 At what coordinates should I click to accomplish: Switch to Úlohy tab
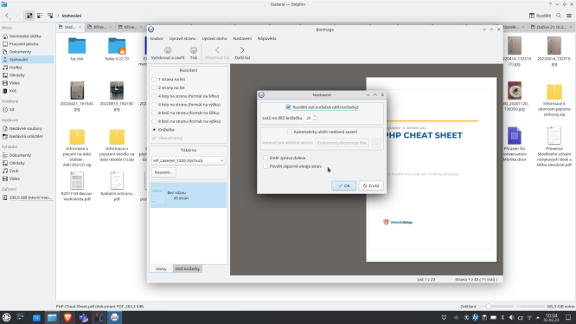pos(161,269)
